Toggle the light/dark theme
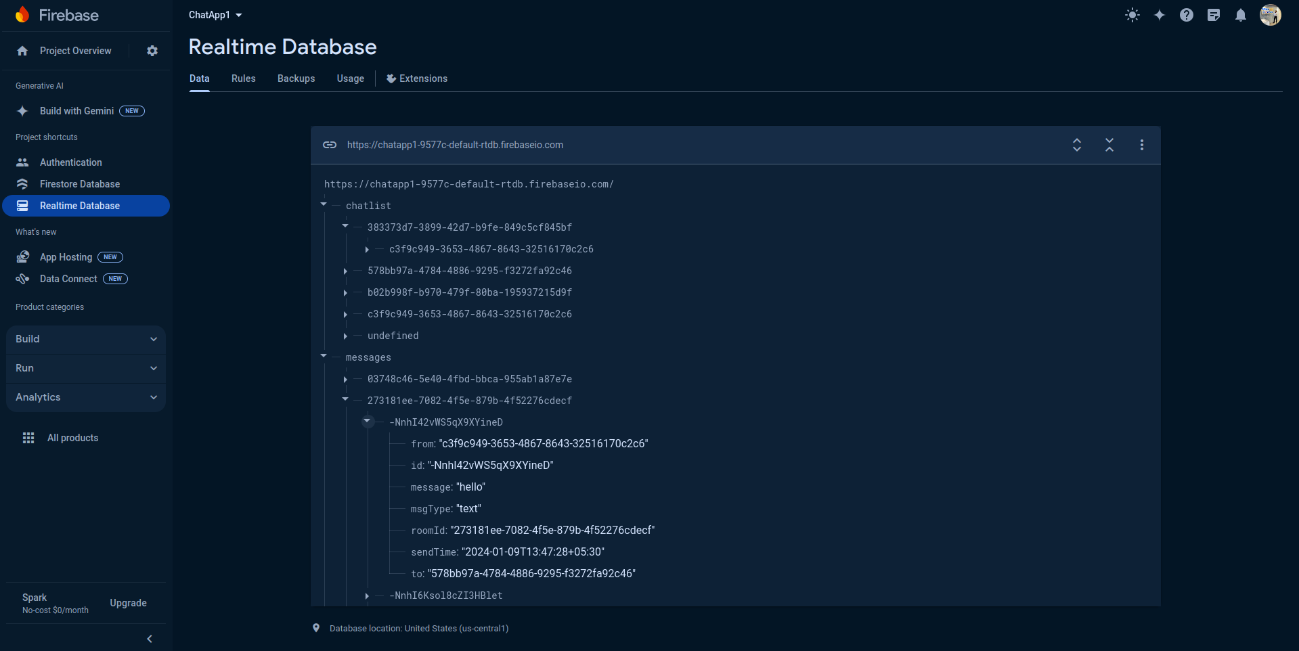 (x=1132, y=15)
